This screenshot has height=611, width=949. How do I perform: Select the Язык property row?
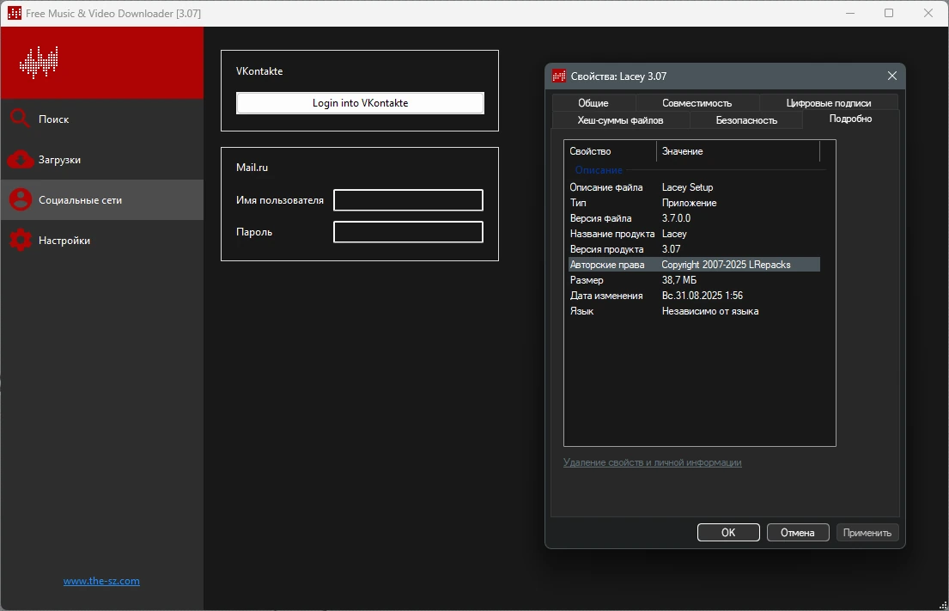pyautogui.click(x=694, y=311)
